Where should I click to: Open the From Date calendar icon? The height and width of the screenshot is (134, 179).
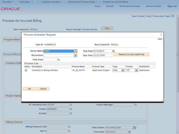(x=129, y=132)
